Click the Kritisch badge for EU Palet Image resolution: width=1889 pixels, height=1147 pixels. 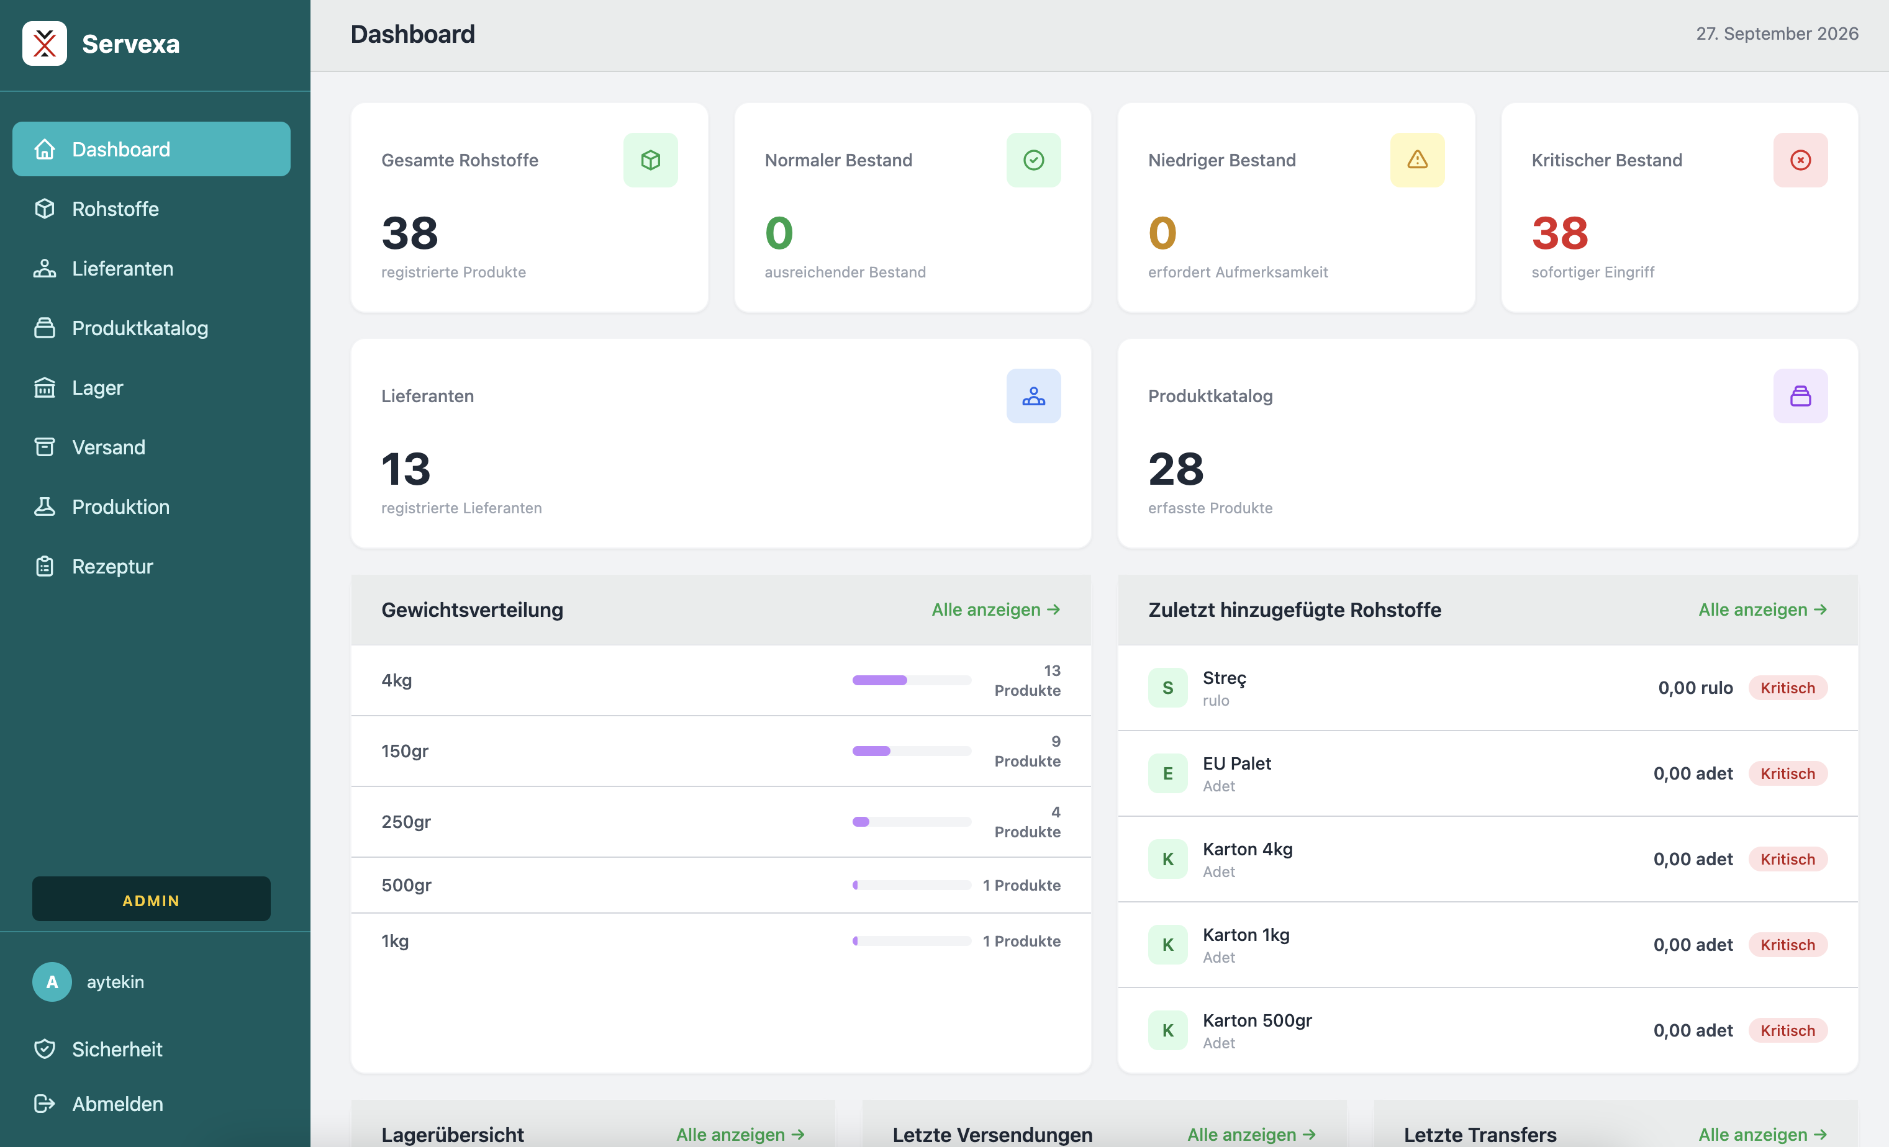tap(1788, 773)
